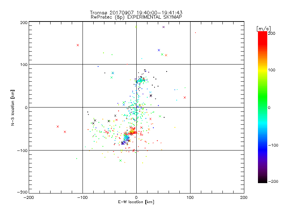Click the '[m/s]' colorbar unit label

(x=264, y=29)
